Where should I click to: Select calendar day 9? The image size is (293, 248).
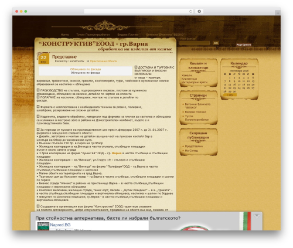click(x=234, y=81)
